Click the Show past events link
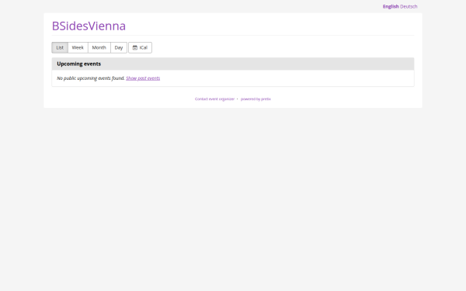466x291 pixels. pyautogui.click(x=143, y=78)
